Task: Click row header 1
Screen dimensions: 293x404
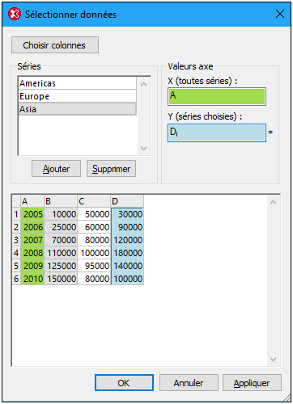Action: tap(16, 214)
